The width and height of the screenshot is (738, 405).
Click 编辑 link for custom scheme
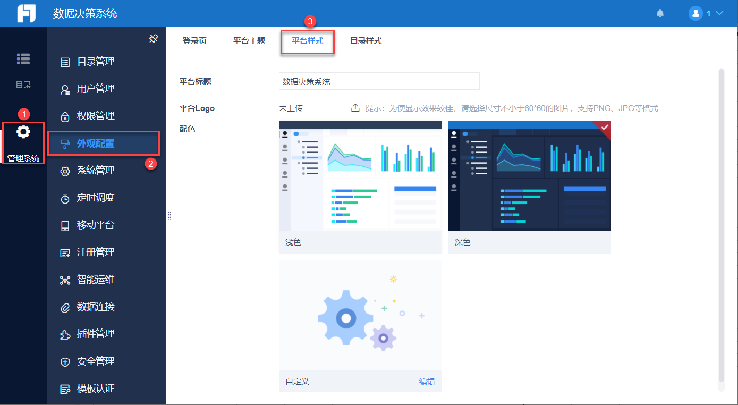(427, 382)
